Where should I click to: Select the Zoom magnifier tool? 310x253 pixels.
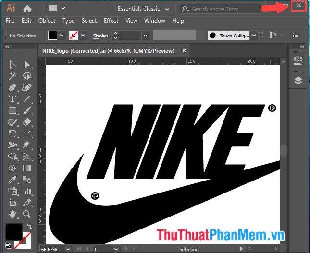tap(27, 214)
